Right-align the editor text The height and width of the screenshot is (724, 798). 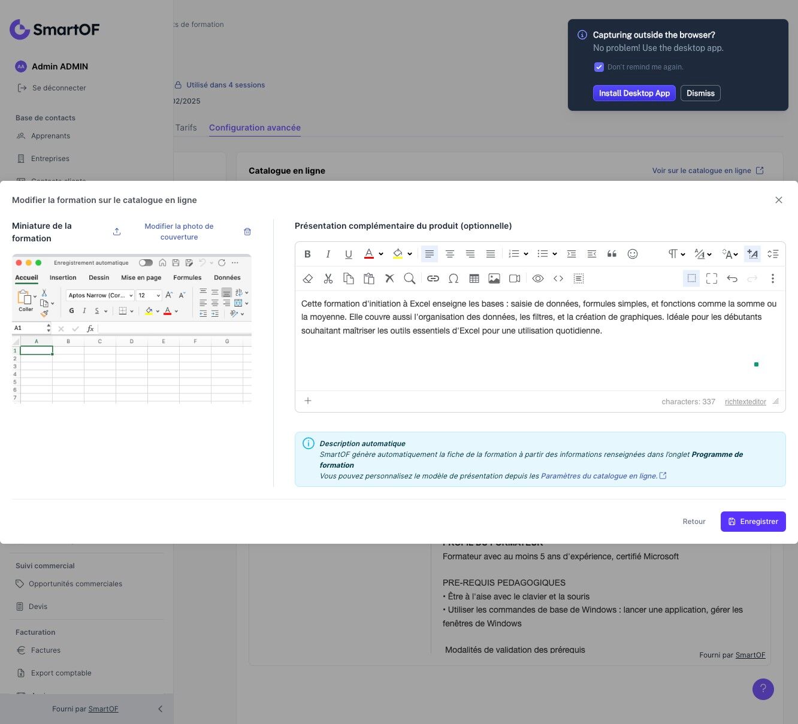pyautogui.click(x=470, y=254)
